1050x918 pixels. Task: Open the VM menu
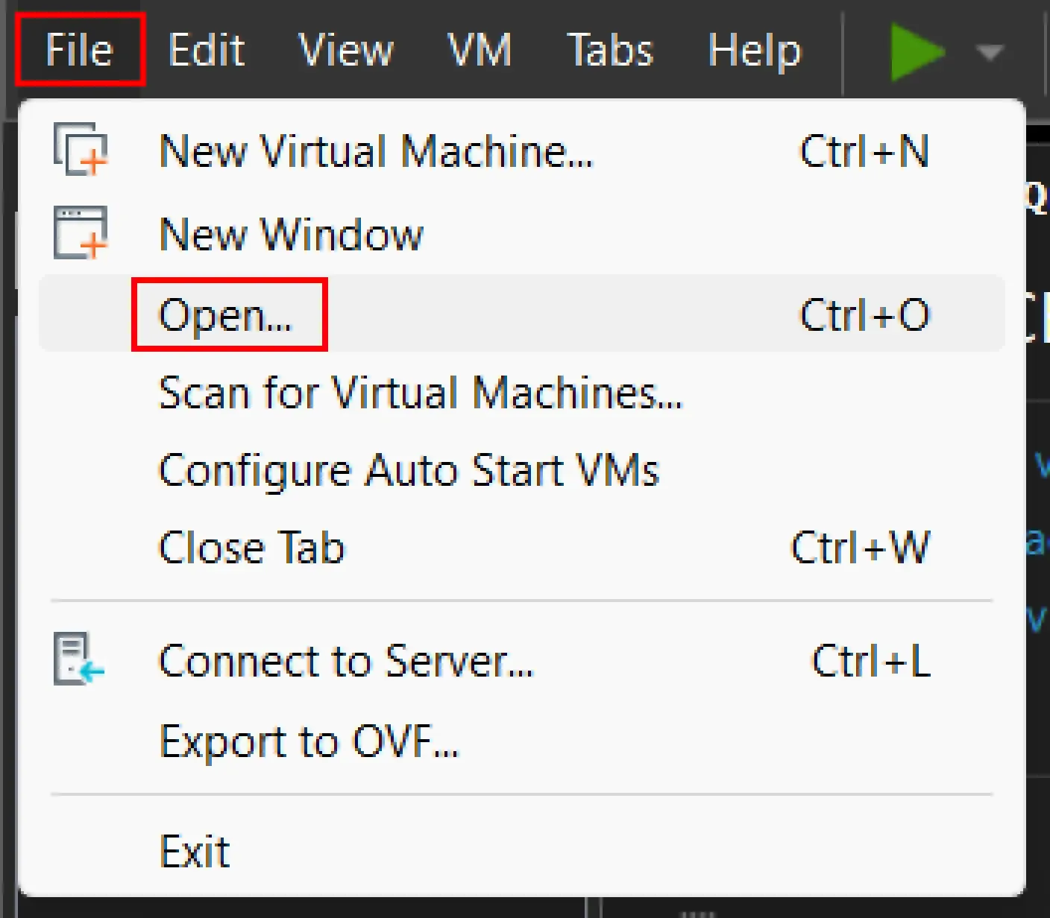pos(480,51)
